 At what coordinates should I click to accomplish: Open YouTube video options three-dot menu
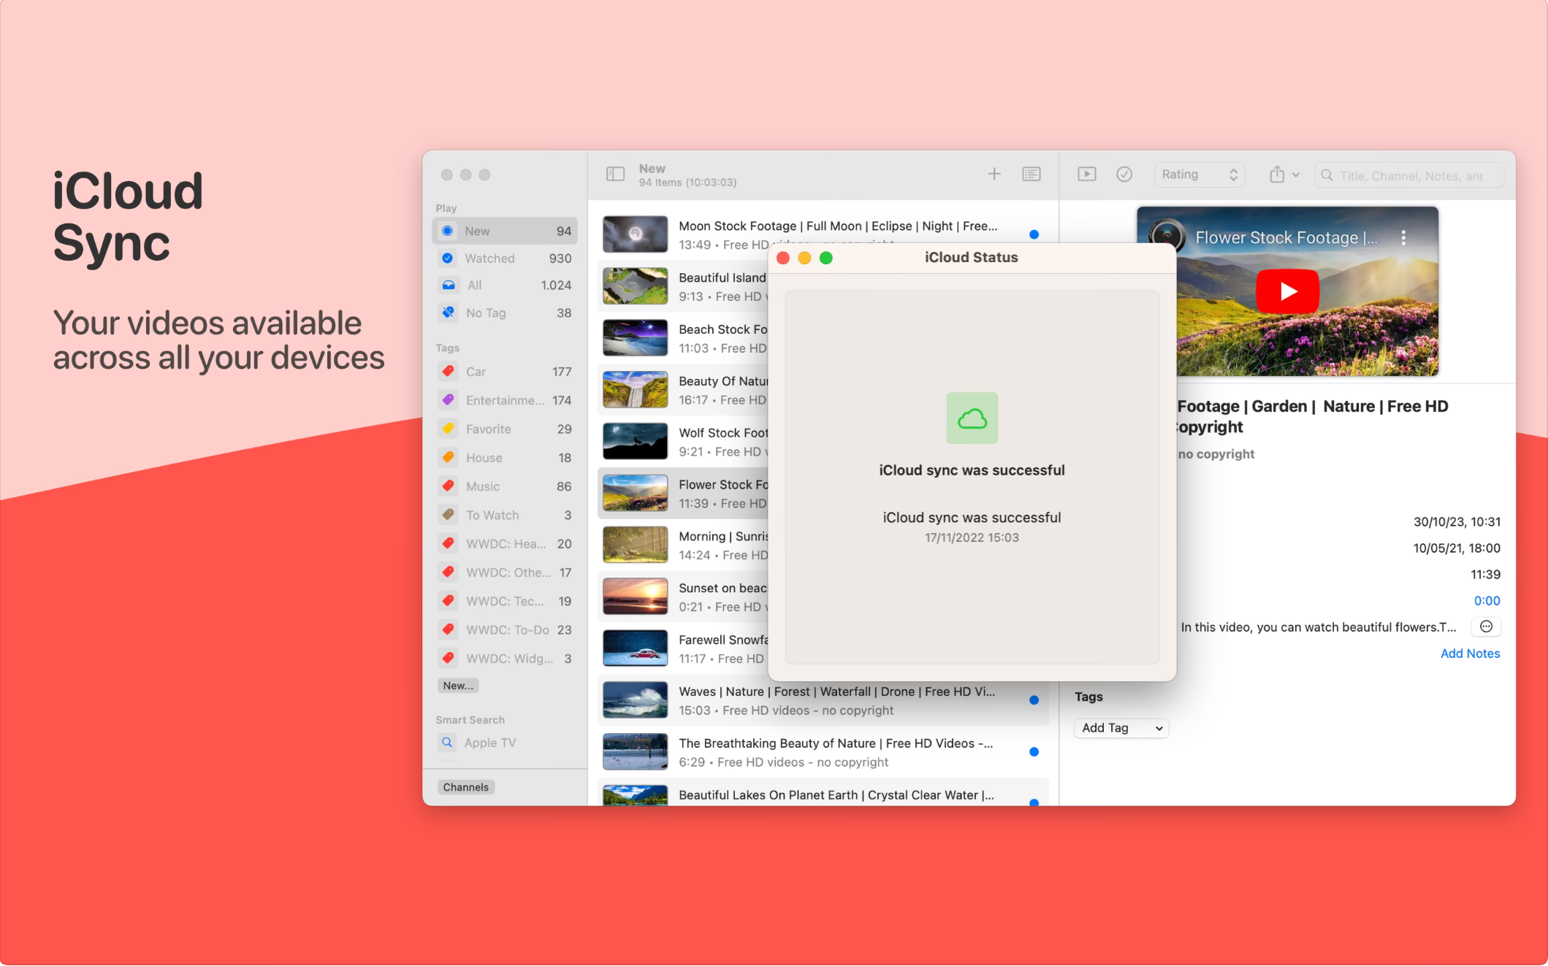[x=1403, y=237]
